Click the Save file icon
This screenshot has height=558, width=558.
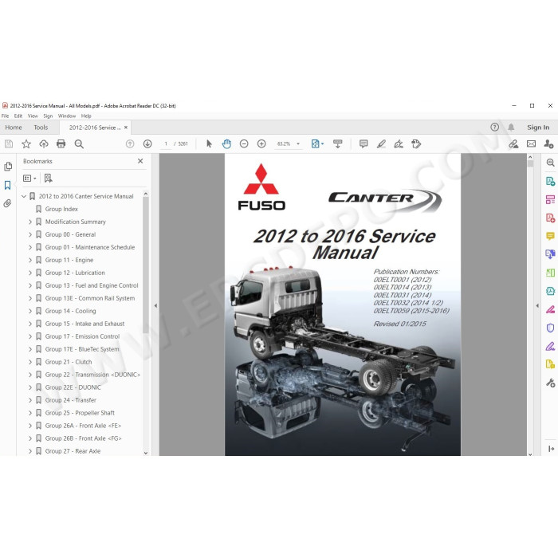click(9, 143)
